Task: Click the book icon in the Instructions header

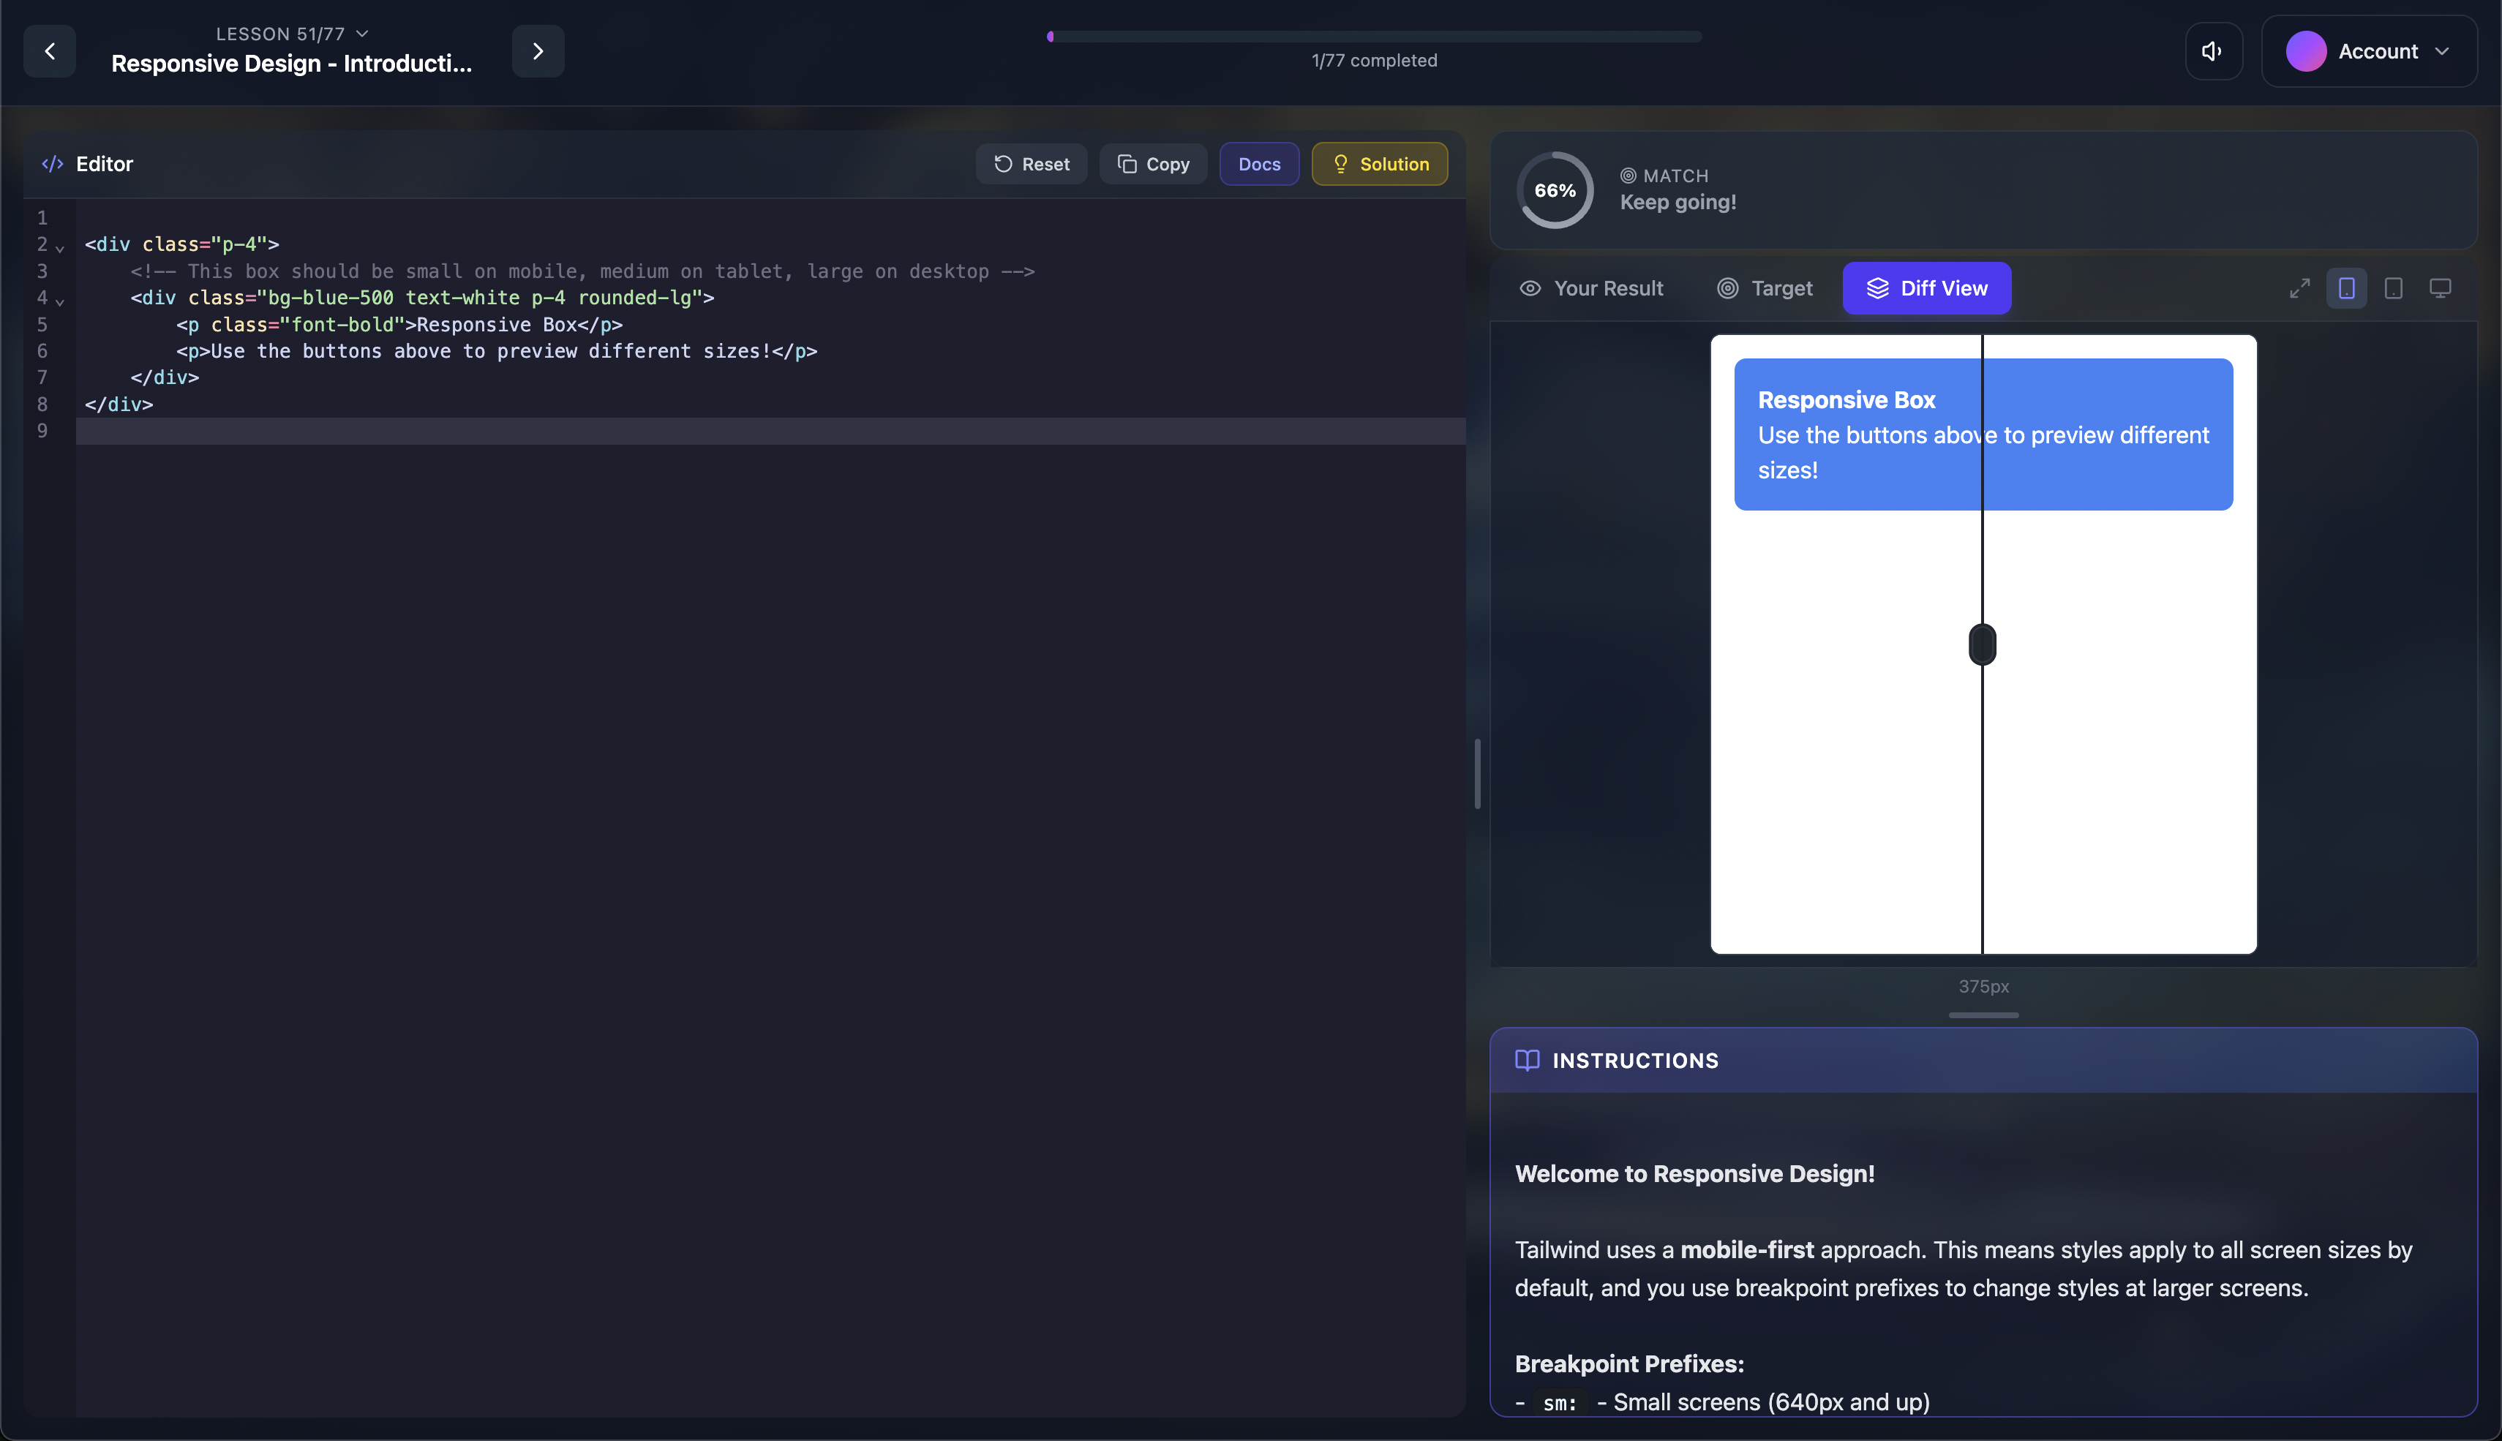Action: (1527, 1060)
